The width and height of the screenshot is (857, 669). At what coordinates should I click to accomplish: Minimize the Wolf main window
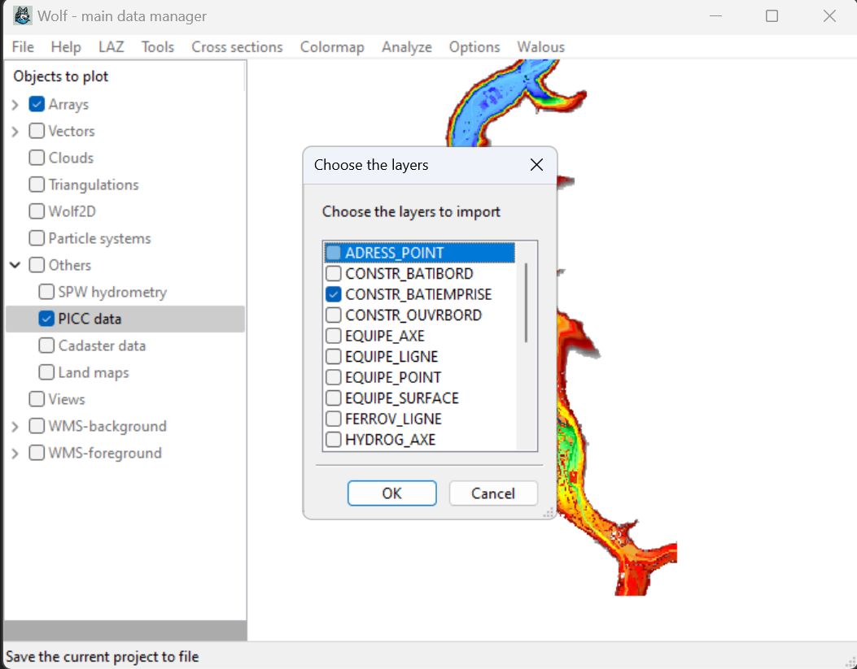pyautogui.click(x=715, y=16)
